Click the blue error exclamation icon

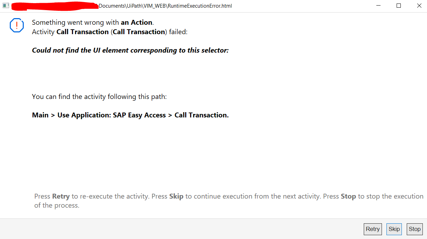17,25
